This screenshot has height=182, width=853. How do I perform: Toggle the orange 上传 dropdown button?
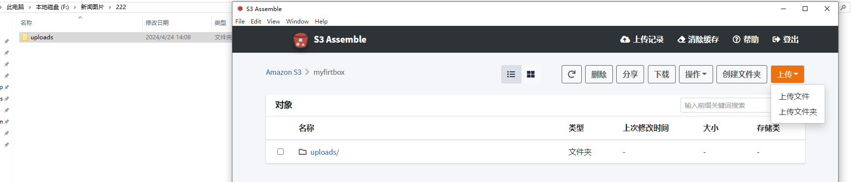click(787, 74)
